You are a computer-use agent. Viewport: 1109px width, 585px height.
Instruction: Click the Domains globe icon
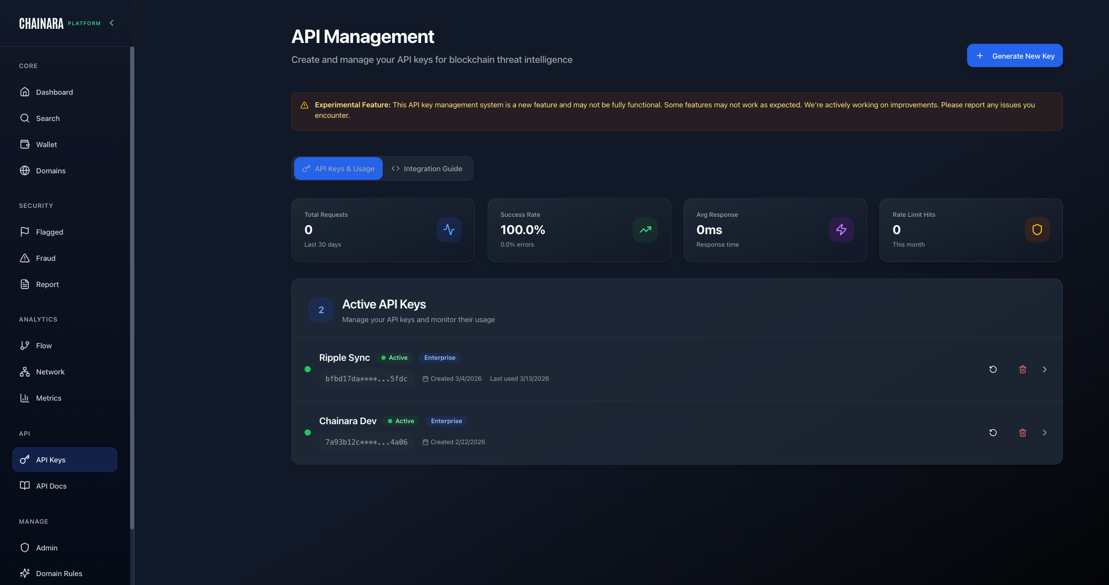[25, 171]
